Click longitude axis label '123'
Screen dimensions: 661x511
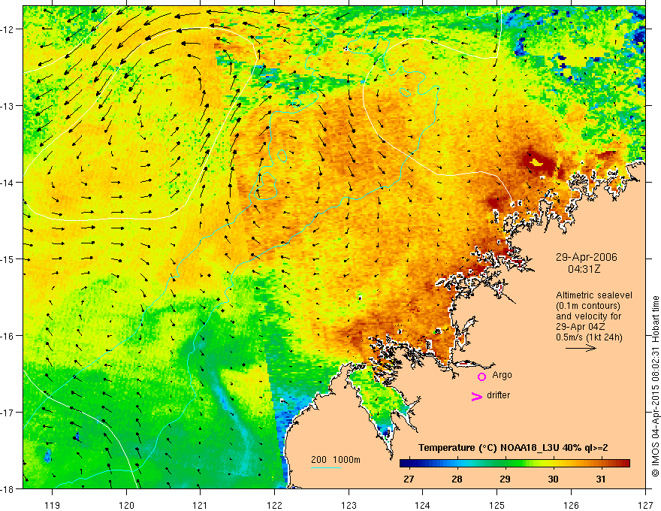(x=349, y=505)
